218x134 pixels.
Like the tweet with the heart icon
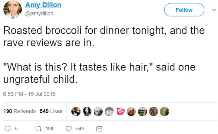(x=69, y=129)
